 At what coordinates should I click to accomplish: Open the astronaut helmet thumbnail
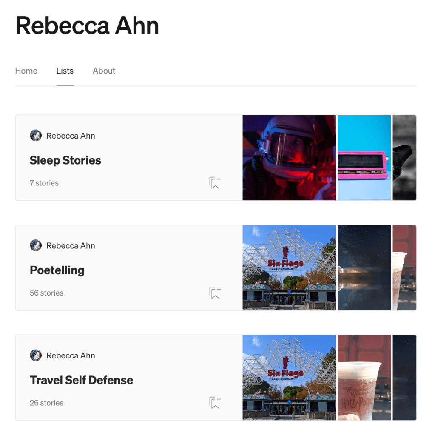click(x=289, y=158)
